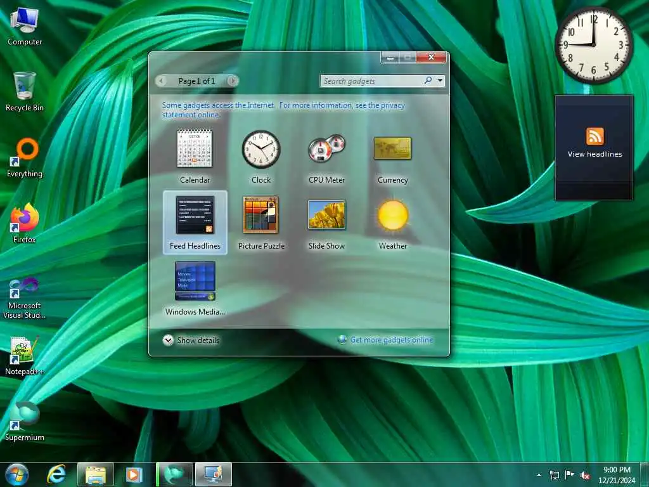Choose the CPU Meter gadget

pos(326,148)
